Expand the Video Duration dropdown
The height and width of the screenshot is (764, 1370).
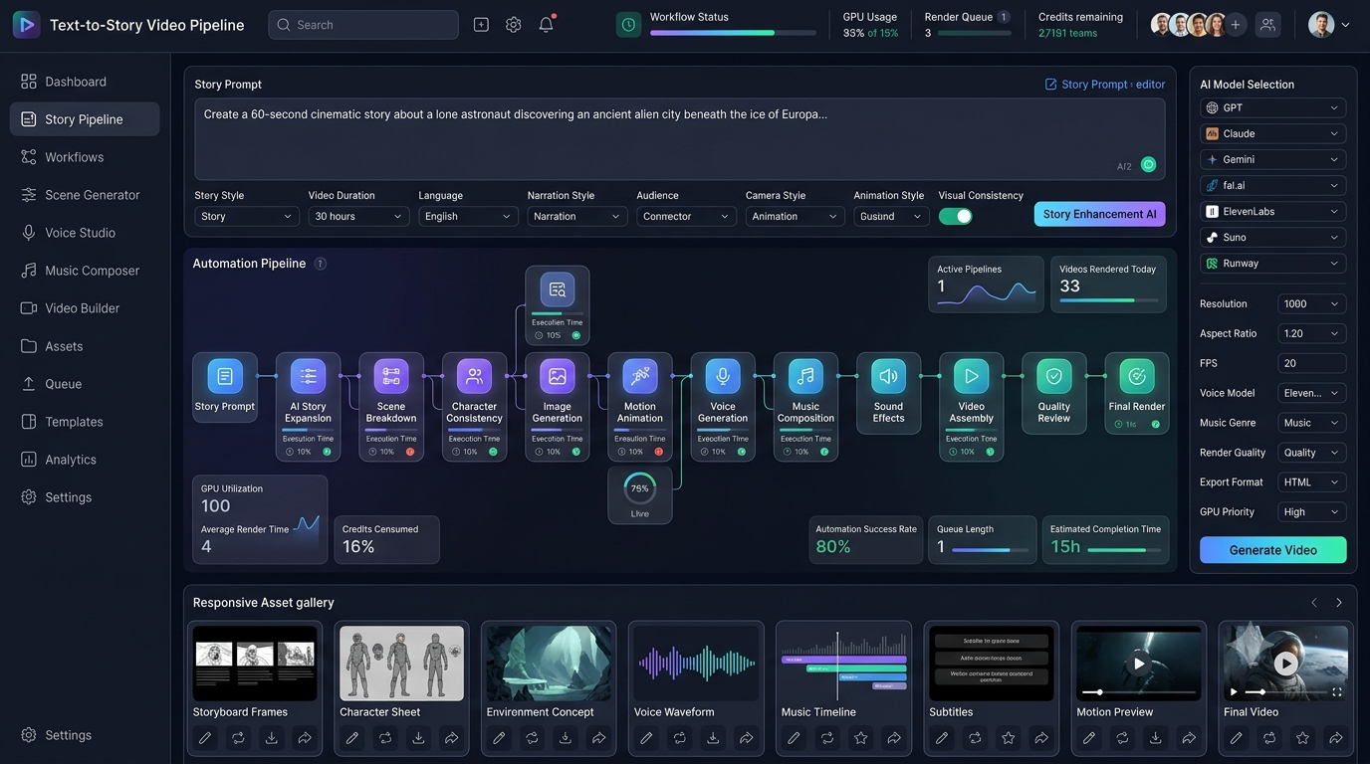358,216
